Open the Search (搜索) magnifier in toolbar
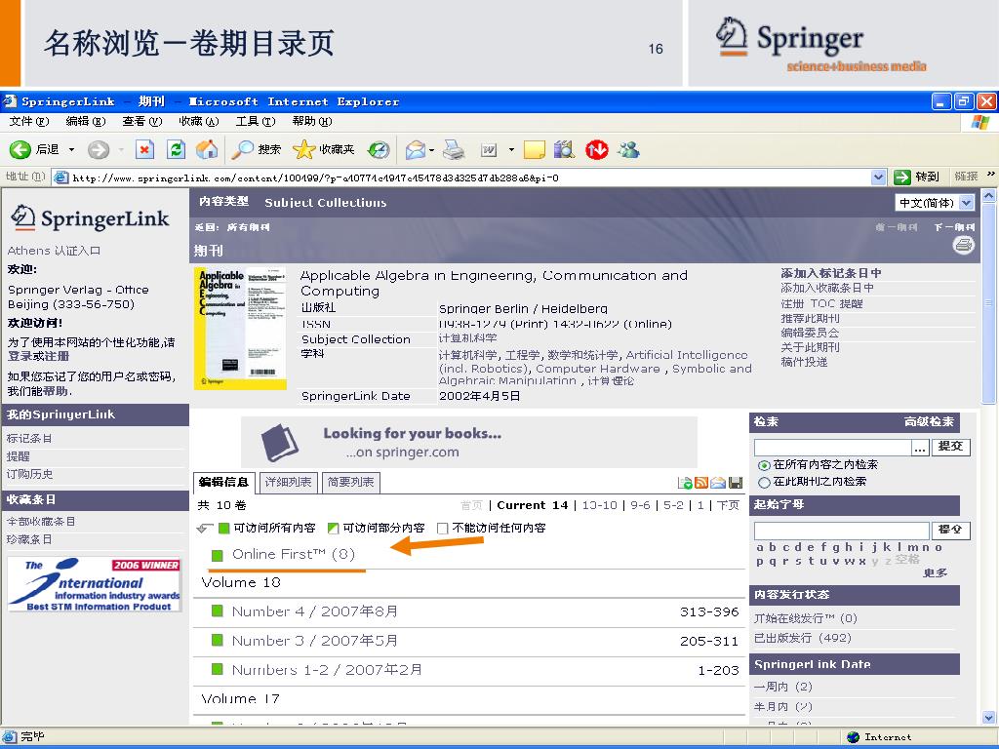 tap(242, 149)
